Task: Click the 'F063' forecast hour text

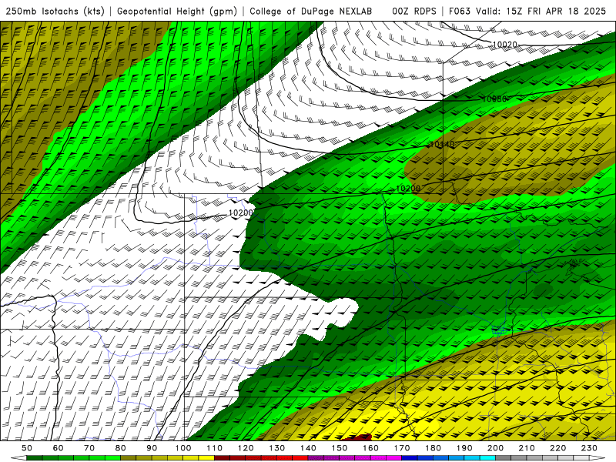Action: pyautogui.click(x=460, y=11)
